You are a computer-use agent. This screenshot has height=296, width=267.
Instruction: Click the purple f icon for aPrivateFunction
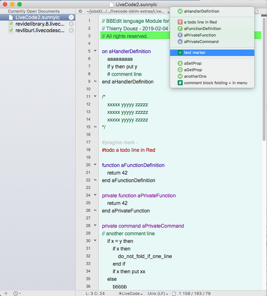coord(180,35)
